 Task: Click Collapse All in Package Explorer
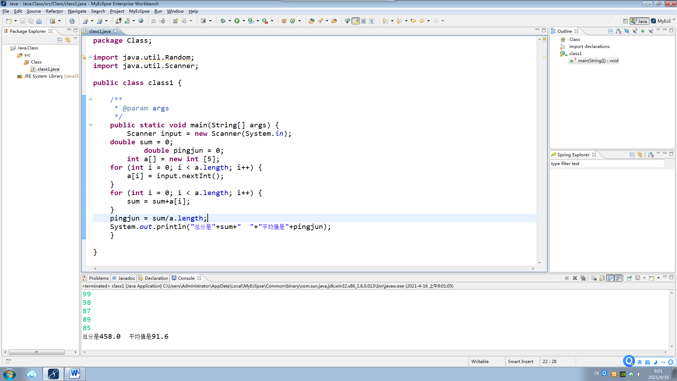point(60,40)
